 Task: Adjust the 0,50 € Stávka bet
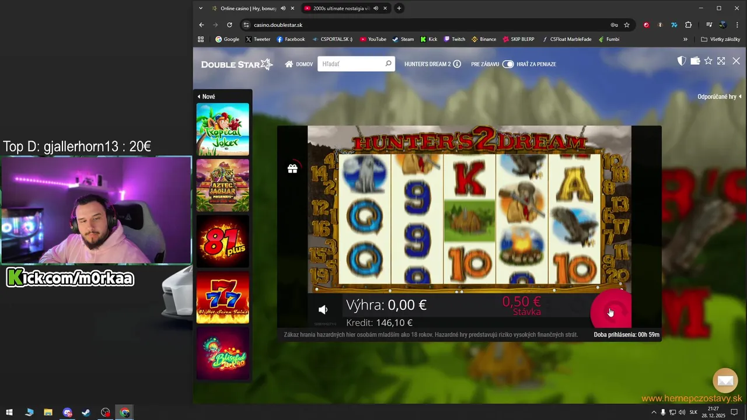pos(521,305)
